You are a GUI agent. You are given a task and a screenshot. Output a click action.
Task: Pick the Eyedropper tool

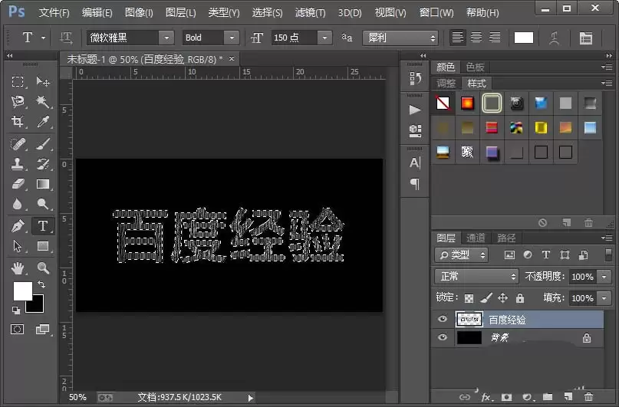[x=43, y=121]
